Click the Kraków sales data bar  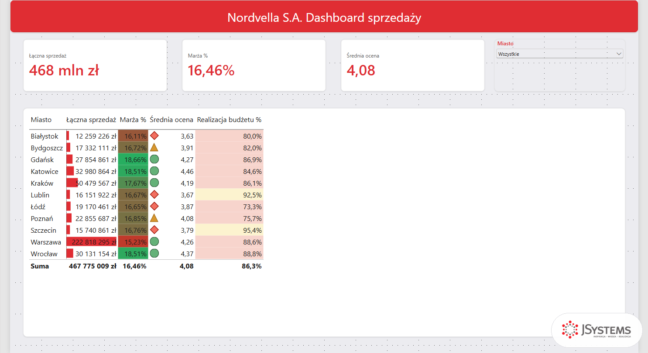click(x=72, y=183)
